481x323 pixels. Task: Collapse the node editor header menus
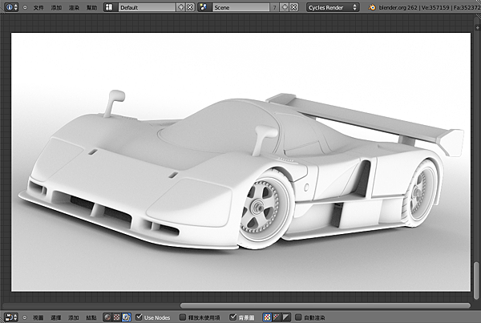(25, 317)
